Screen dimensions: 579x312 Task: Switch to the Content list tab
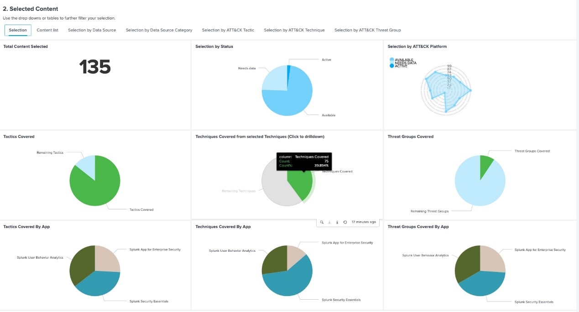pyautogui.click(x=47, y=30)
